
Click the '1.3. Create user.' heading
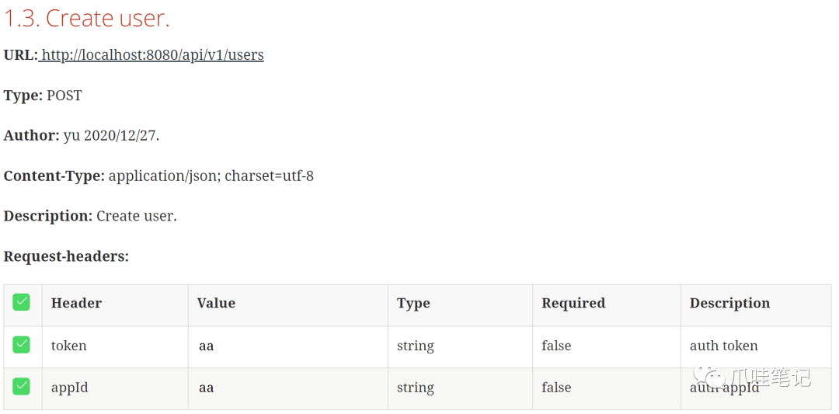pos(87,18)
